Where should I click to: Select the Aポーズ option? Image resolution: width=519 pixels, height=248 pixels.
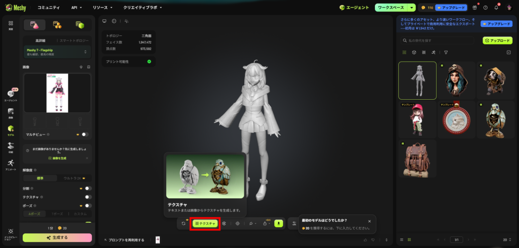[x=34, y=214]
